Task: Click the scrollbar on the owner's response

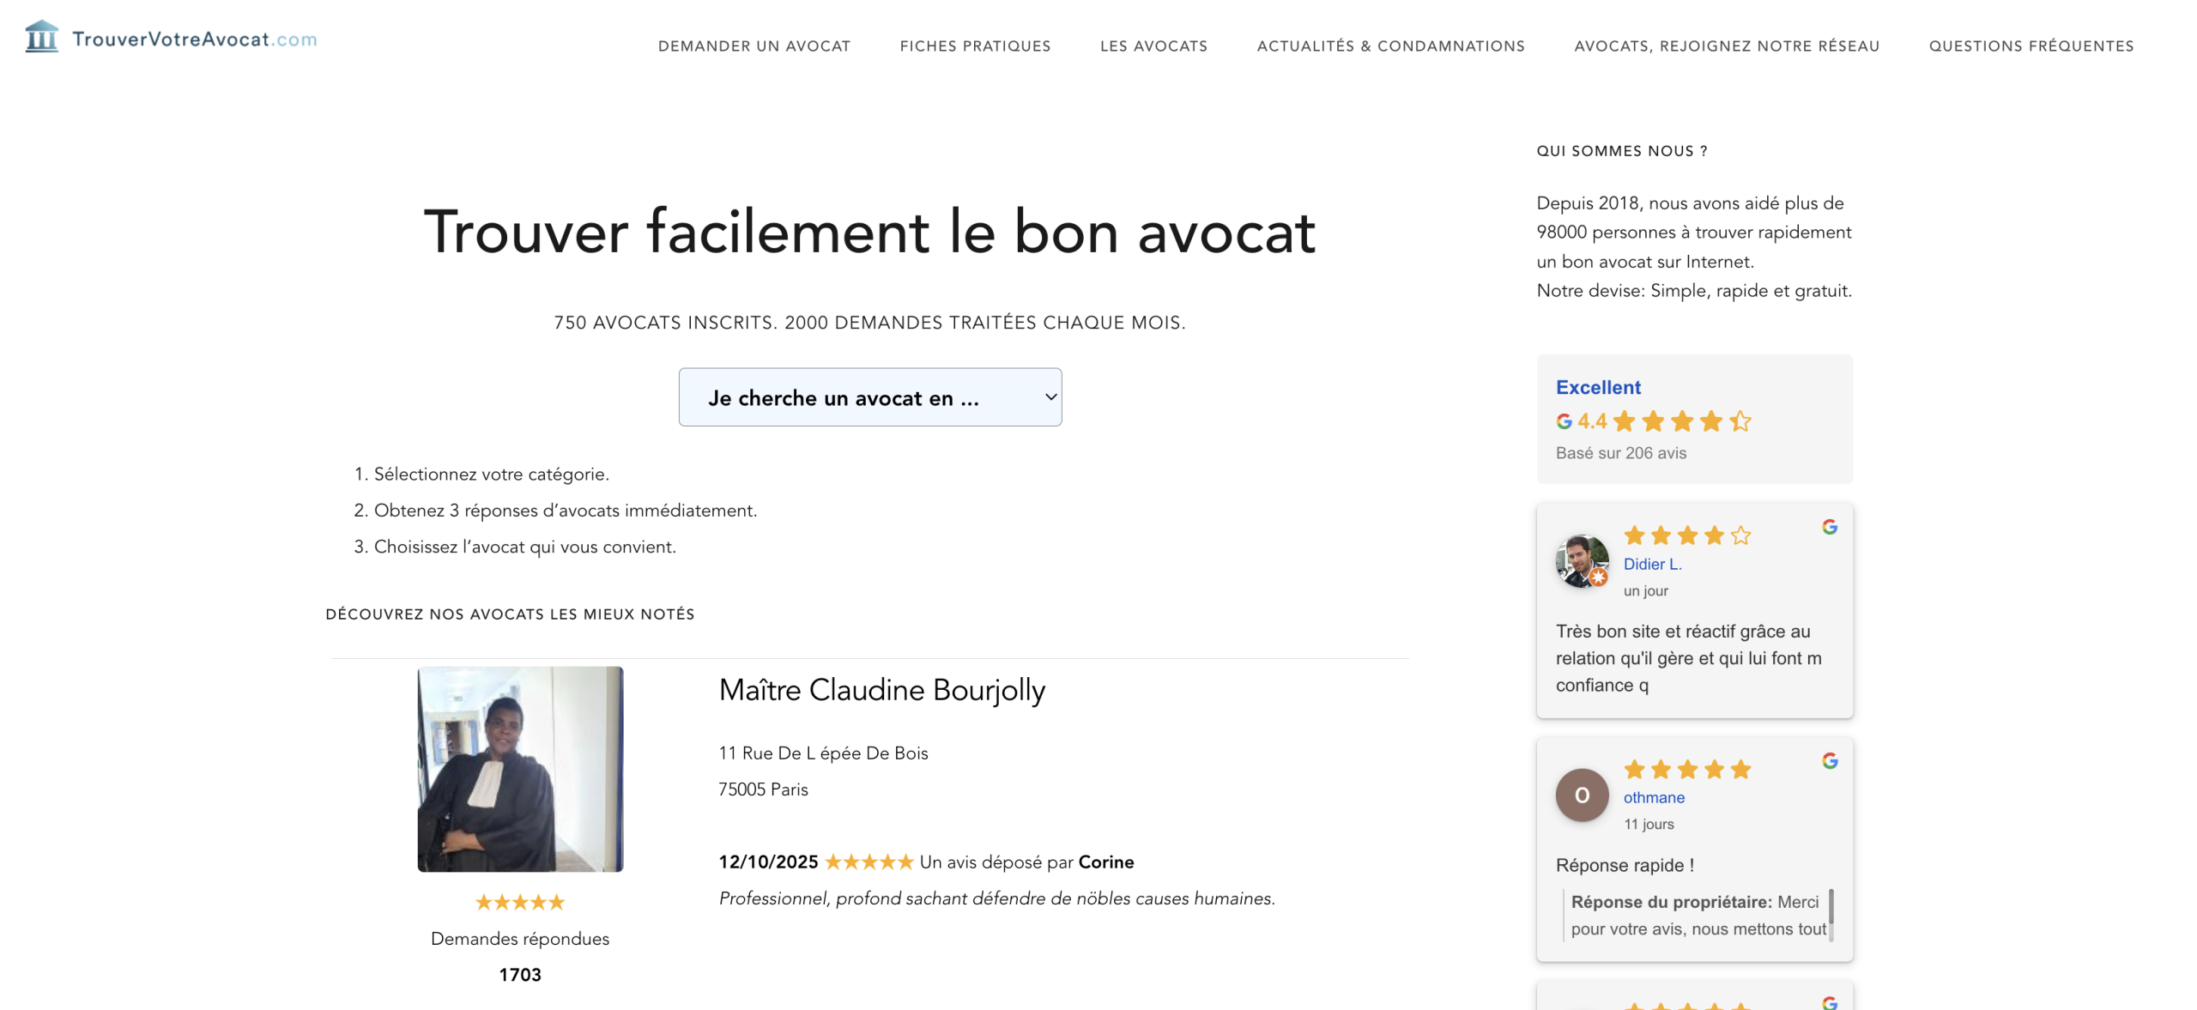Action: tap(1831, 915)
